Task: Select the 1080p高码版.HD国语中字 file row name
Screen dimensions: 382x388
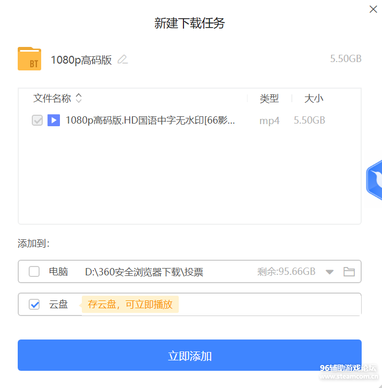Action: click(150, 120)
